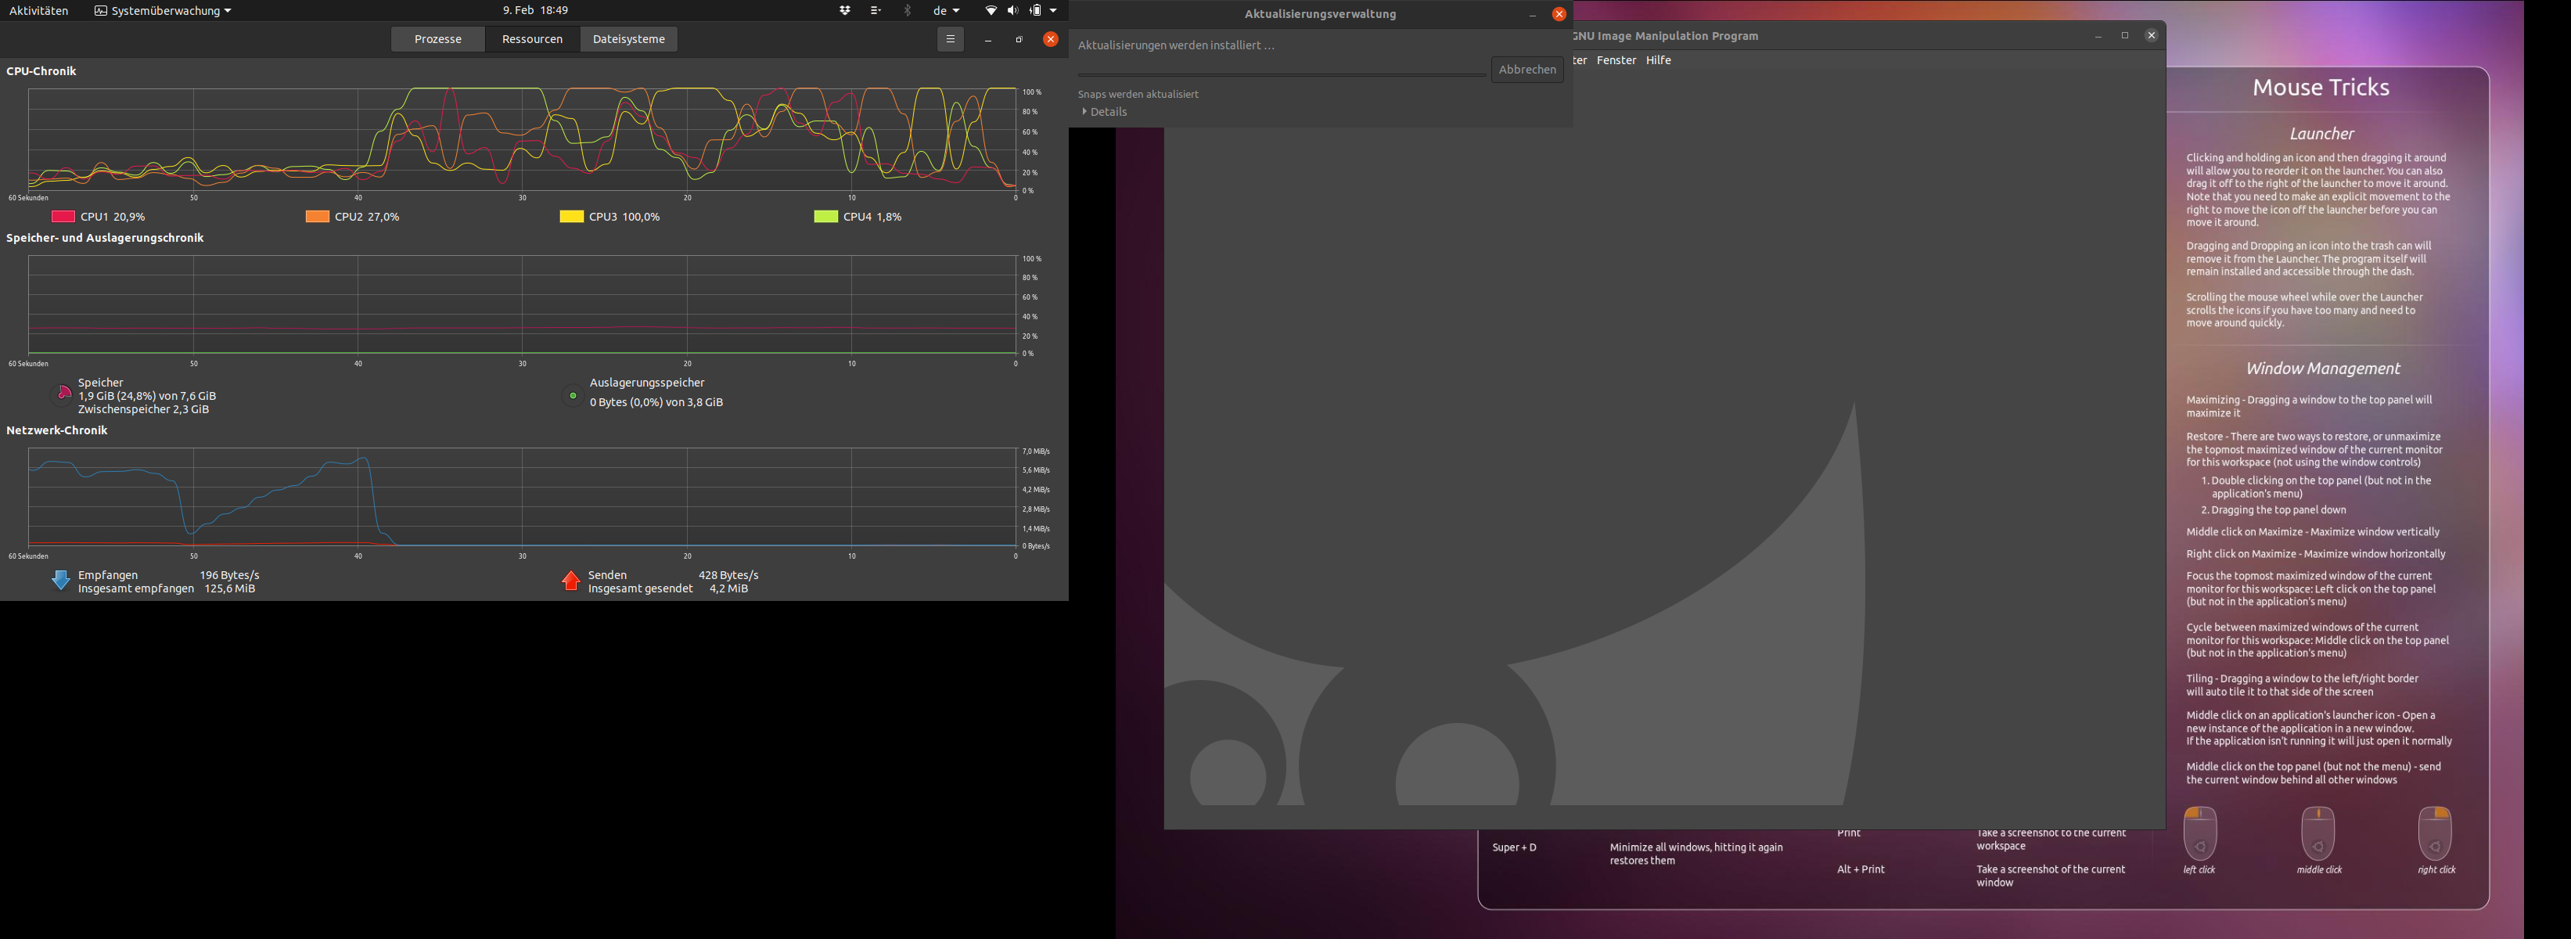The width and height of the screenshot is (2571, 939).
Task: Open the Systemüberwachung app menu dropdown
Action: pos(163,11)
